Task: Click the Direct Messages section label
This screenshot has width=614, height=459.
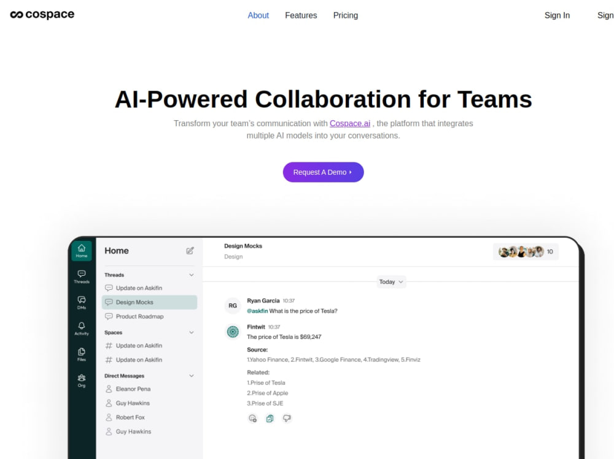Action: [124, 376]
